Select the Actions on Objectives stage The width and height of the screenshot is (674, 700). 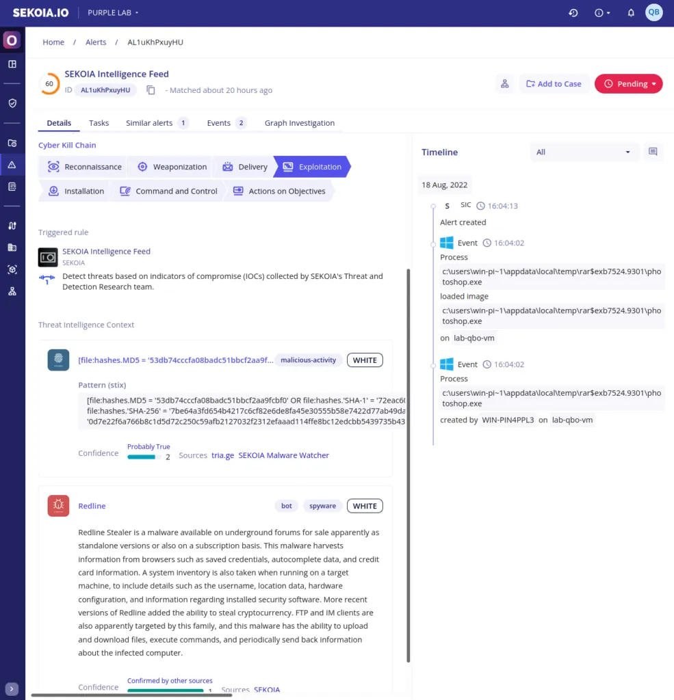pos(279,191)
